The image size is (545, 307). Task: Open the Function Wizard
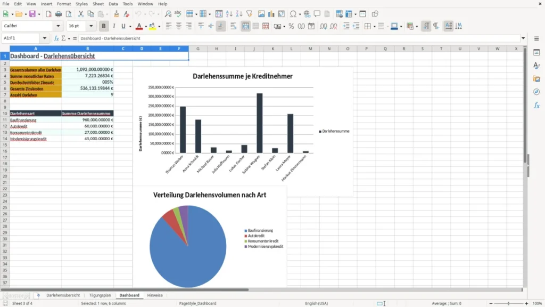tap(56, 38)
